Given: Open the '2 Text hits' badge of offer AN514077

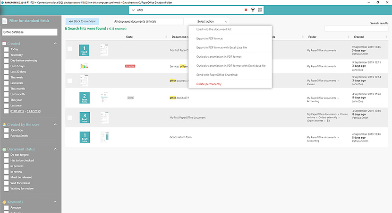Looking at the screenshot, I should [85, 98].
